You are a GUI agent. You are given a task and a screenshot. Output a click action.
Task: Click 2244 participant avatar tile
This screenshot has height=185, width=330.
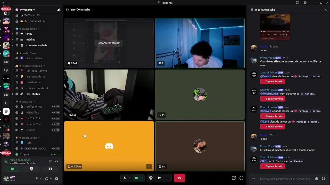point(200,95)
